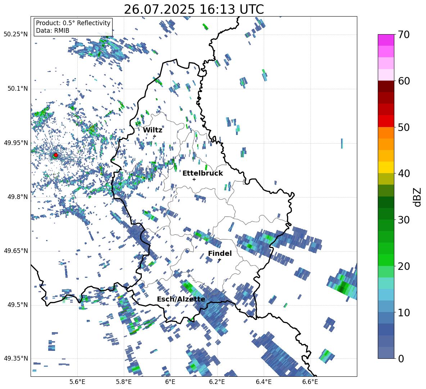Click the 5.6°E longitude label

pyautogui.click(x=77, y=382)
